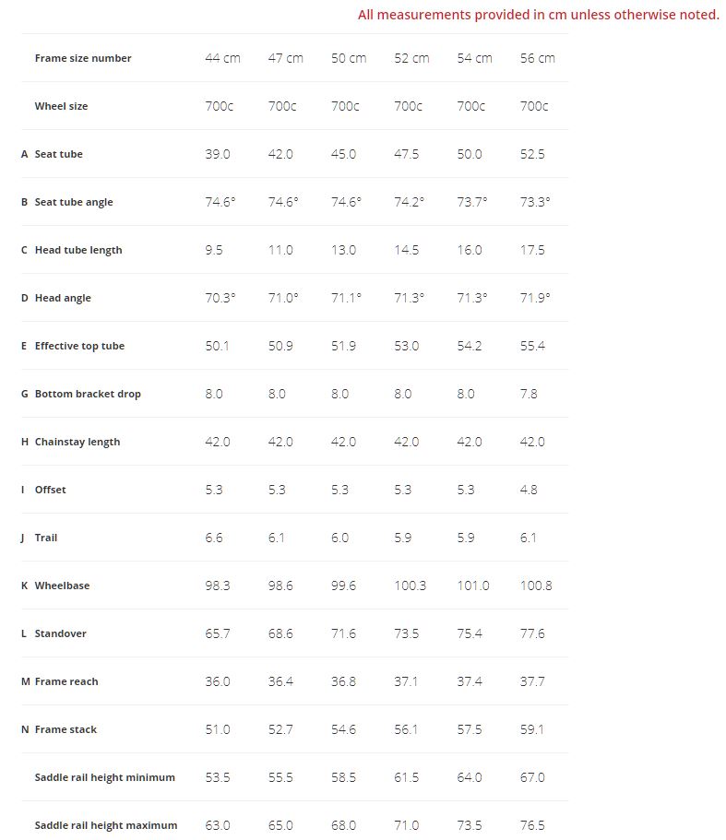Select the 4.8 offset value

click(529, 490)
